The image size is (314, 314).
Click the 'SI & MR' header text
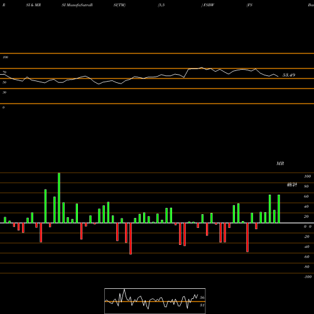pos(33,5)
